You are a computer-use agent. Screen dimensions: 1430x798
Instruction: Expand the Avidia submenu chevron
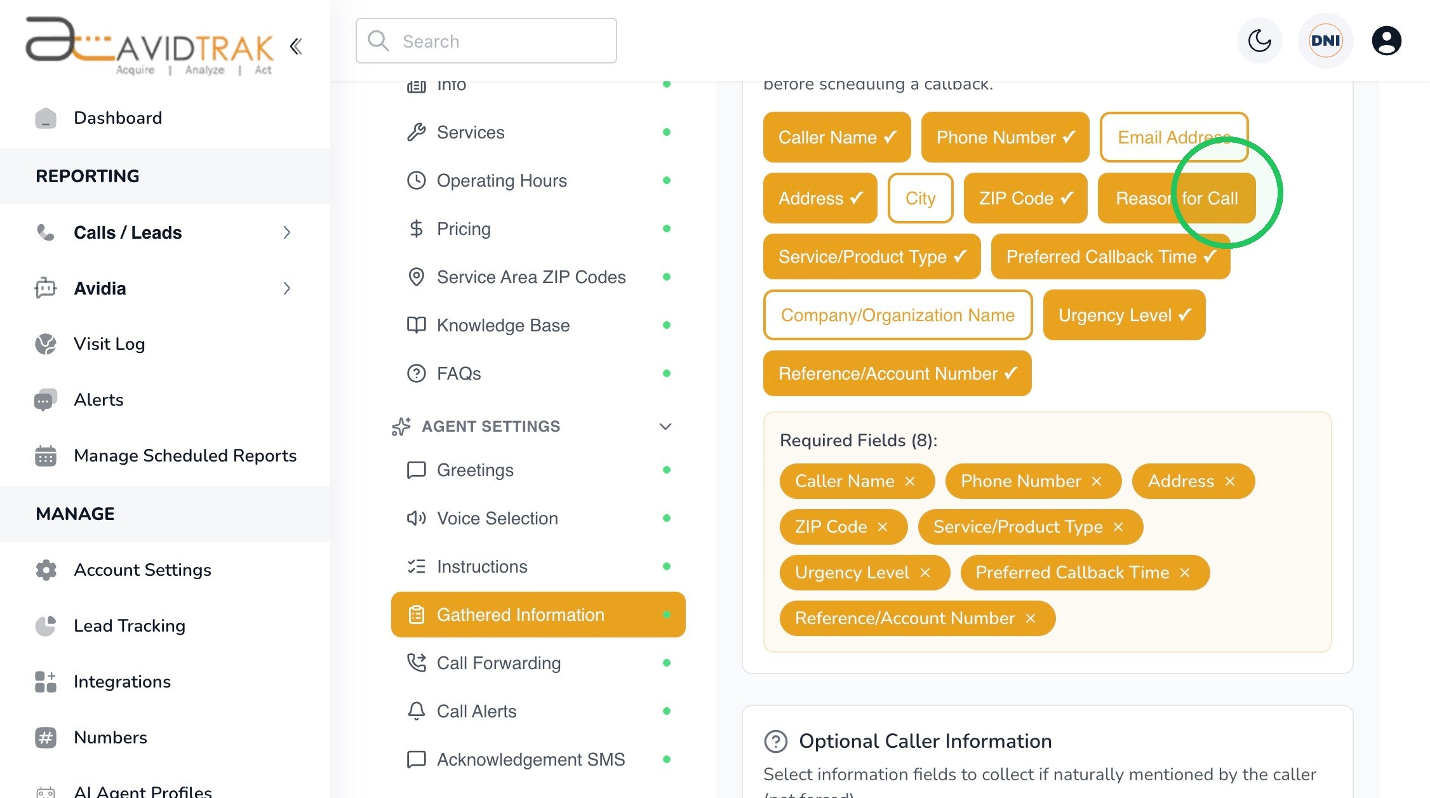[287, 288]
